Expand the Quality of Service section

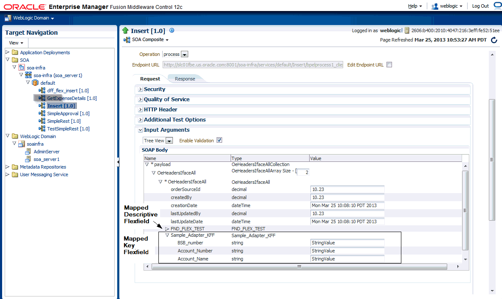140,100
